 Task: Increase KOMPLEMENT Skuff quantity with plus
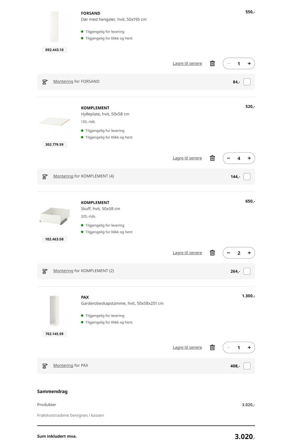(249, 253)
